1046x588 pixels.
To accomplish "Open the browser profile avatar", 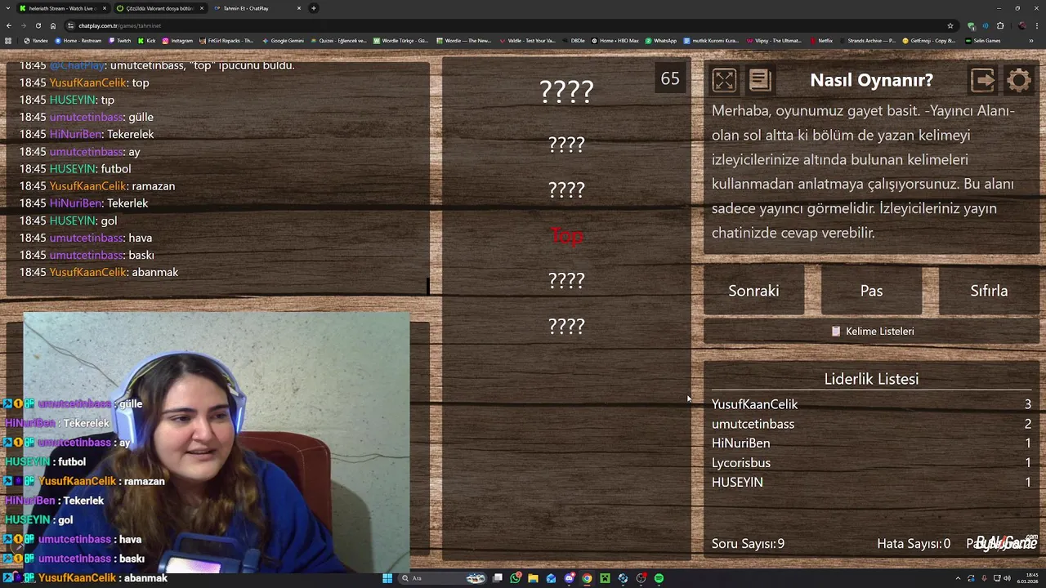I will pyautogui.click(x=1021, y=25).
